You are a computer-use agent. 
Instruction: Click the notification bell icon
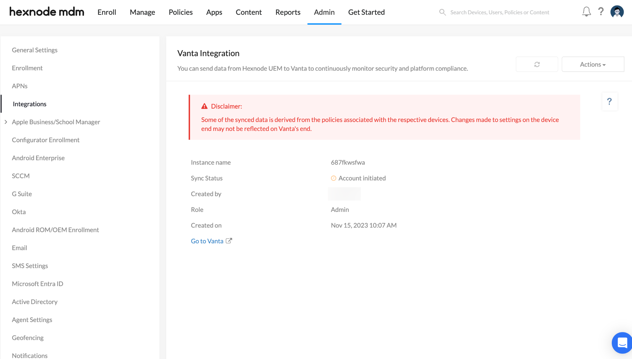[x=586, y=12]
